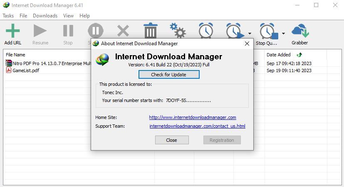Click the Check for Update button
The height and width of the screenshot is (187, 344).
click(169, 74)
